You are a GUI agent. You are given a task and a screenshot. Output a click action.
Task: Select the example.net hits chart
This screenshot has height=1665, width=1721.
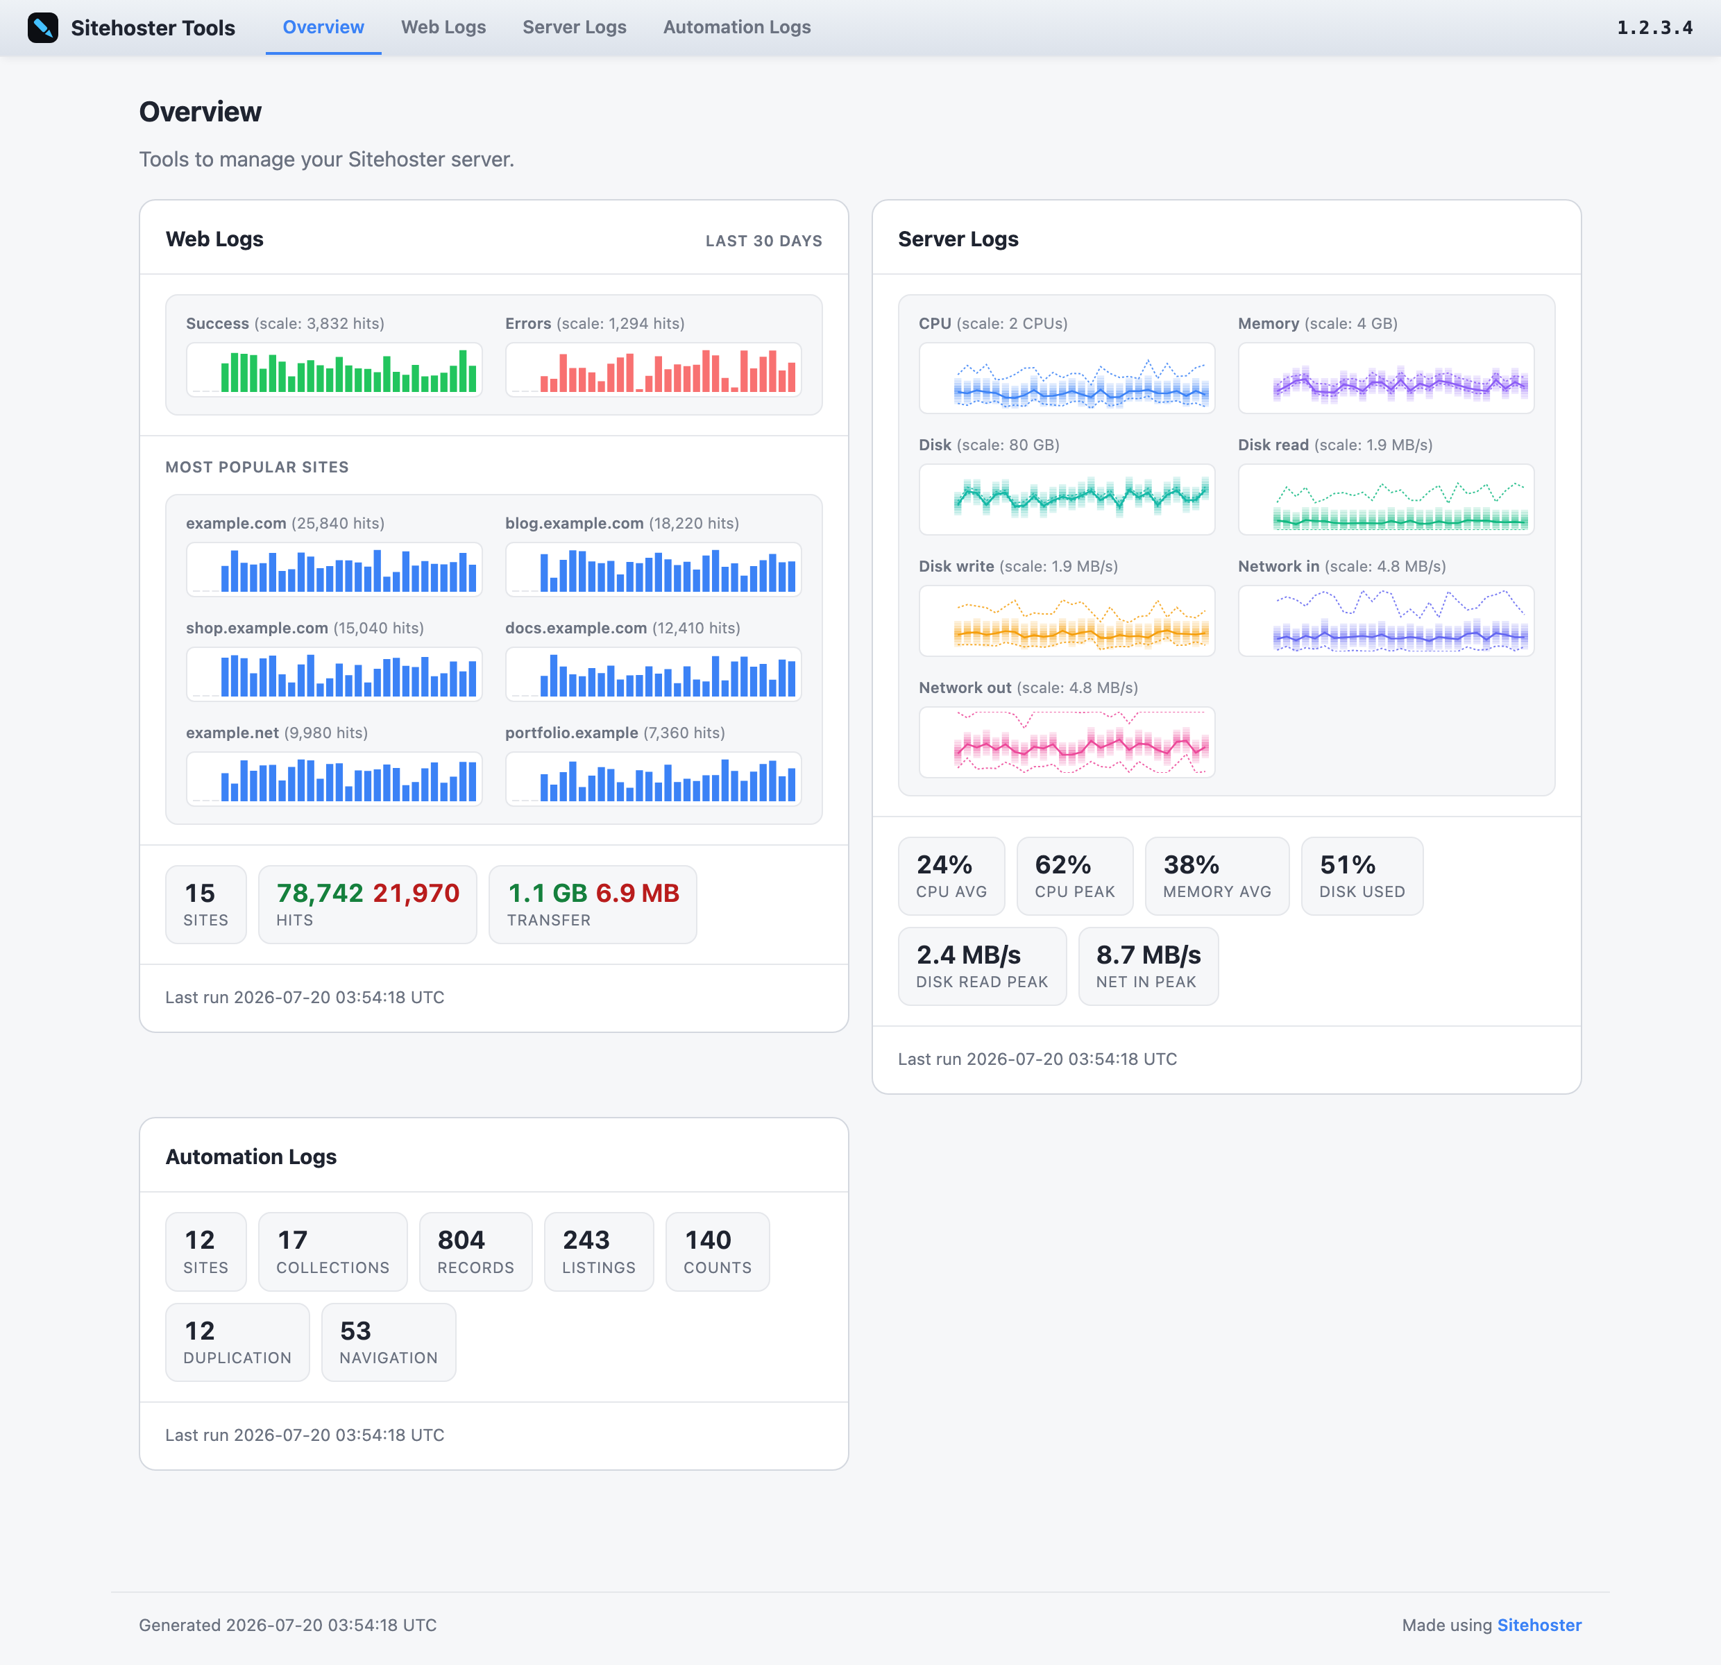tap(334, 778)
